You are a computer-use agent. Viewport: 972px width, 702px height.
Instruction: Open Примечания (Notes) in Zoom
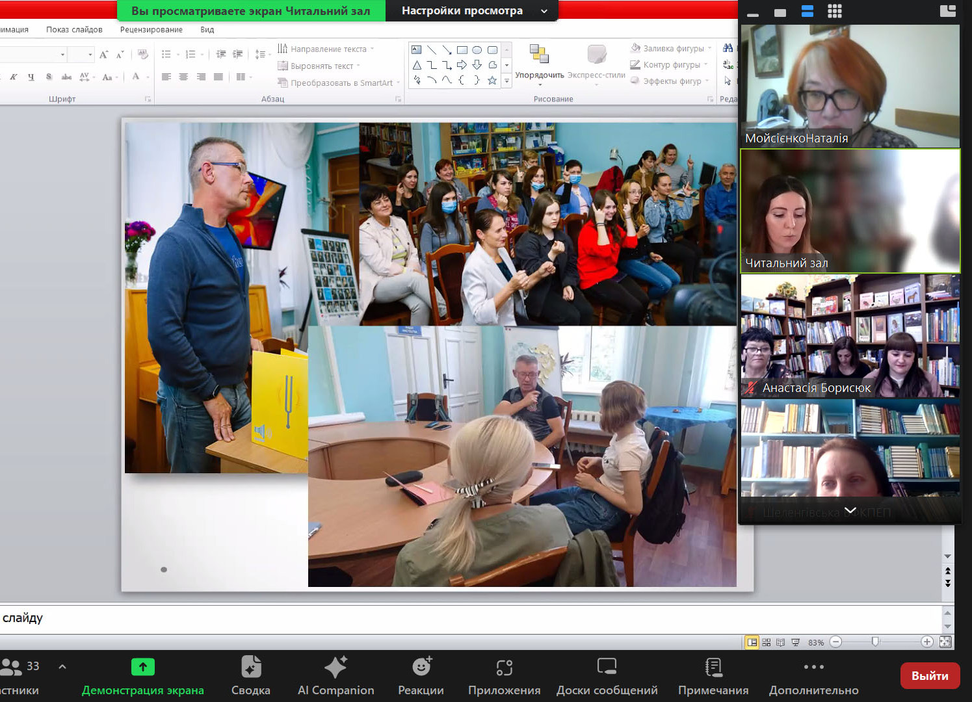point(713,676)
